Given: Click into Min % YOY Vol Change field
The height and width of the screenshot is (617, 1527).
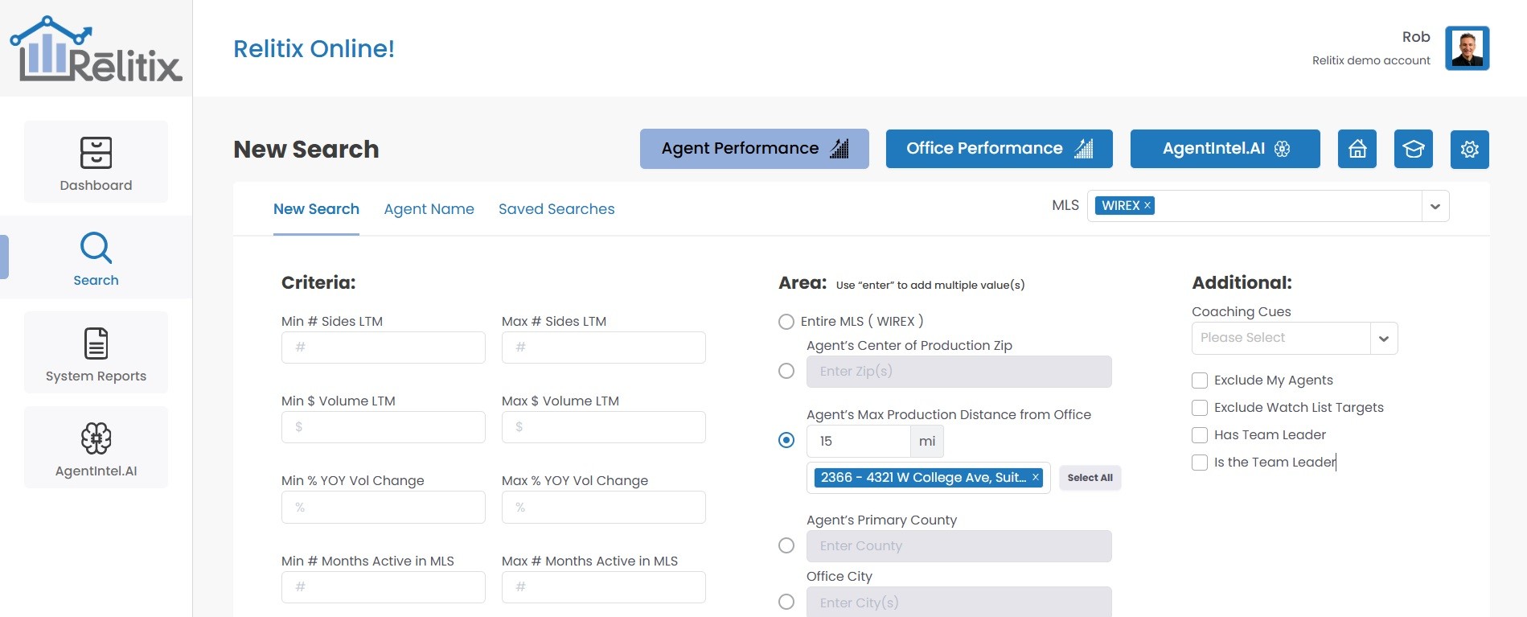Looking at the screenshot, I should pos(384,508).
